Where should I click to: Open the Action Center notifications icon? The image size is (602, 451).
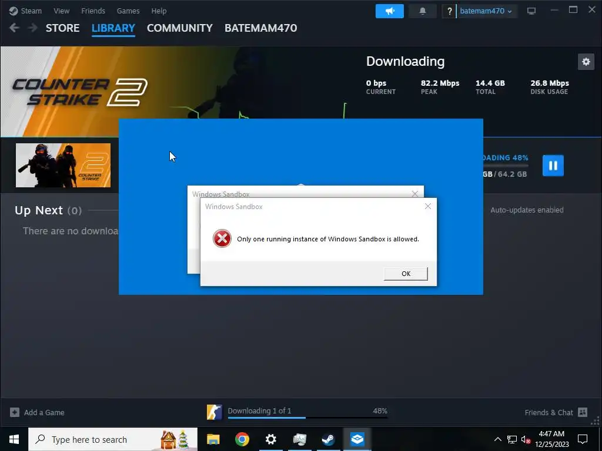click(x=583, y=439)
